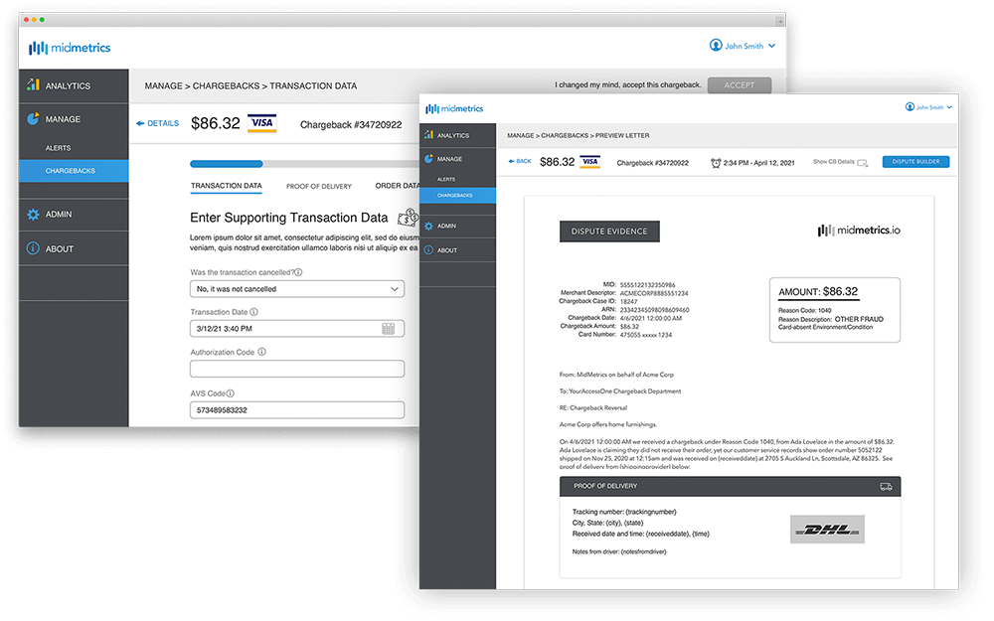
Task: Click About info icon in back window sidebar
Action: coord(33,248)
